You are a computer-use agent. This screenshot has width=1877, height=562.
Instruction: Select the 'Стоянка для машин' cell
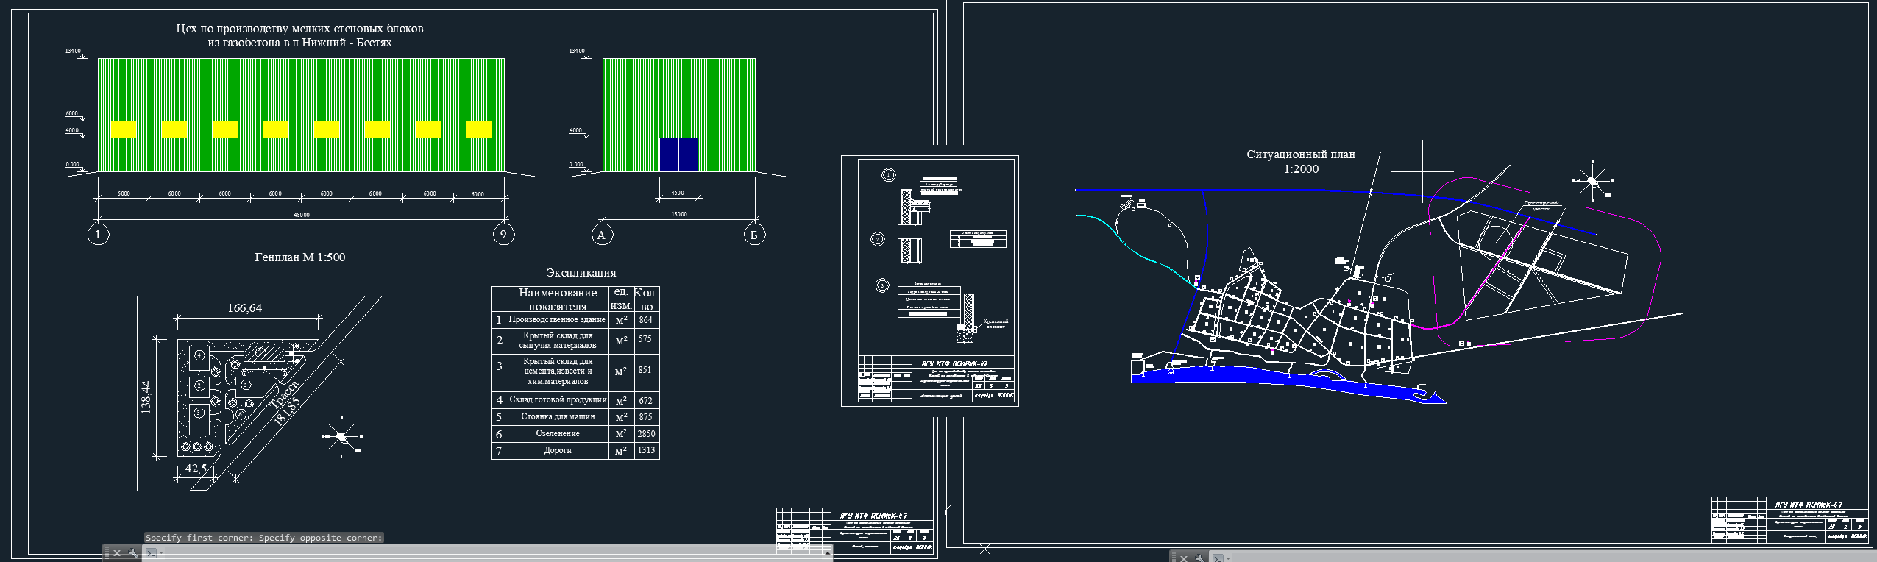point(558,417)
